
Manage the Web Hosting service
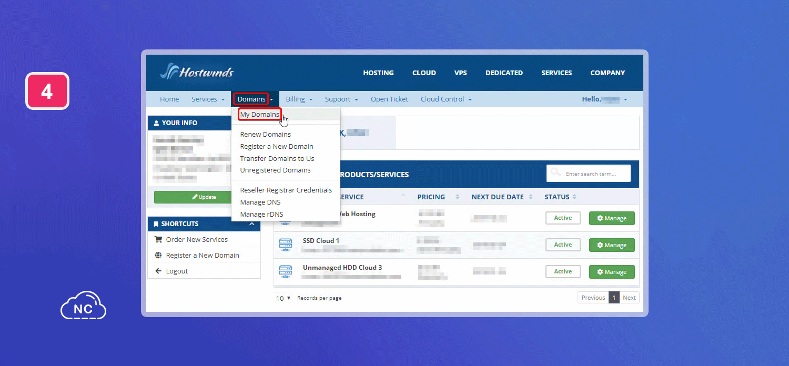click(612, 218)
